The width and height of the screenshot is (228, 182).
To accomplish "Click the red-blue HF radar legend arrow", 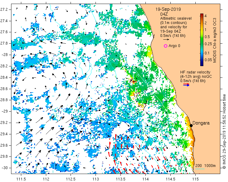I will [186, 85].
